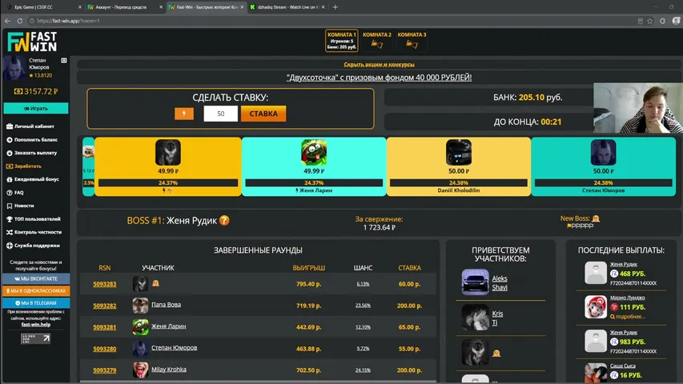Click the security badge icon below fast-win.help
This screenshot has height=384, width=683.
pos(36,338)
